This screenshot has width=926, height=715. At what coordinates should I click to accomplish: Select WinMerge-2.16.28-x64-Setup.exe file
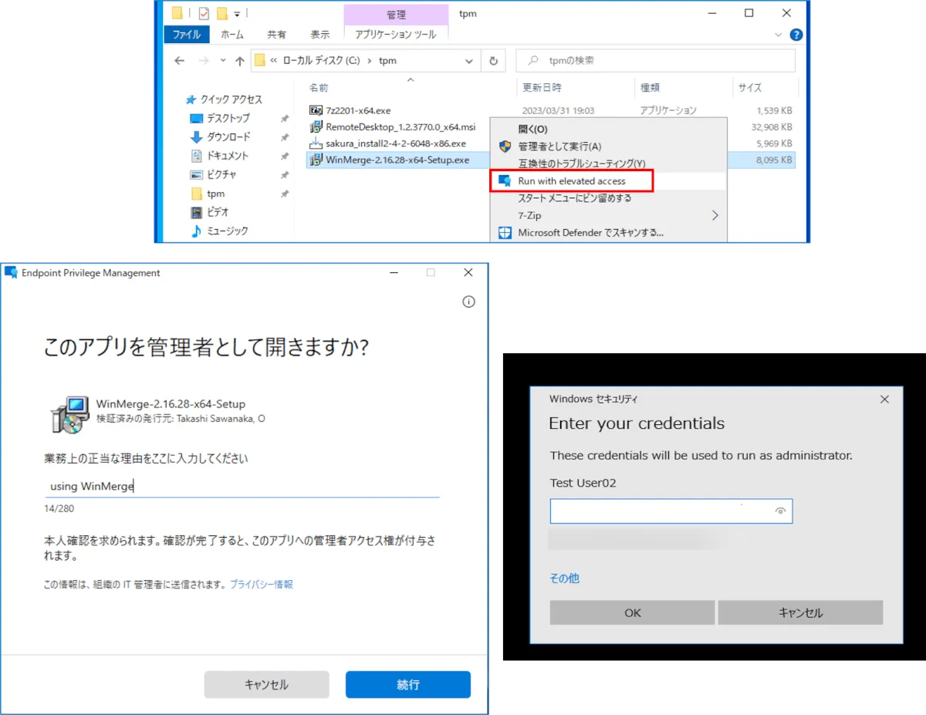coord(397,160)
